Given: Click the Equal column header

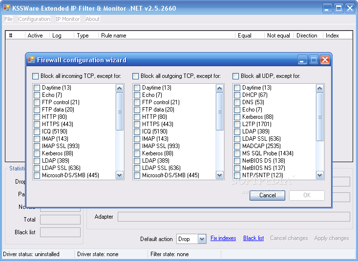Looking at the screenshot, I should pyautogui.click(x=250, y=36).
